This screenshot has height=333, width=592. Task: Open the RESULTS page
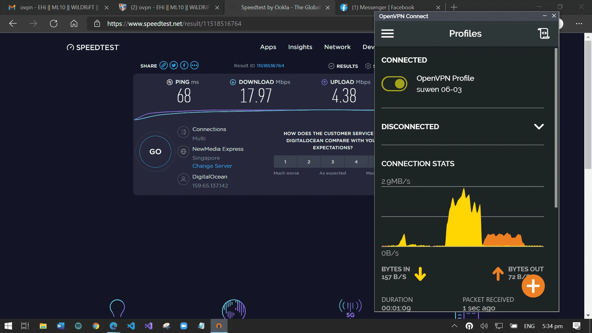pyautogui.click(x=343, y=66)
